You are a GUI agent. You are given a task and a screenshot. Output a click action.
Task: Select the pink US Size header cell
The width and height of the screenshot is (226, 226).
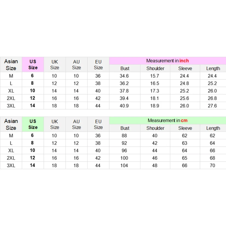click(x=33, y=65)
